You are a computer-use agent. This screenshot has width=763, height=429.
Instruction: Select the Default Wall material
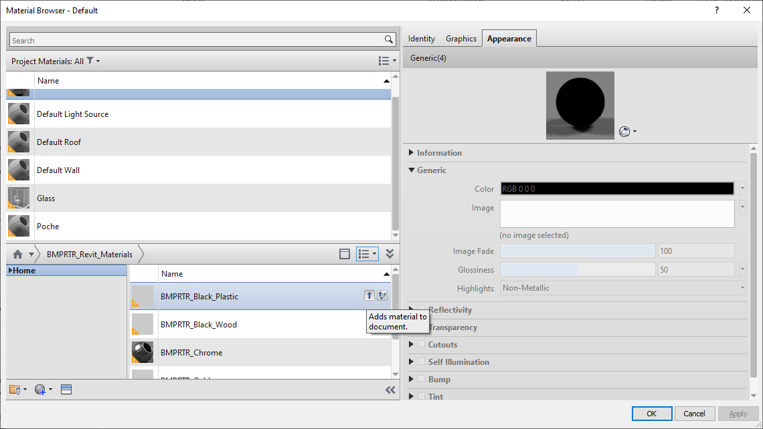199,170
